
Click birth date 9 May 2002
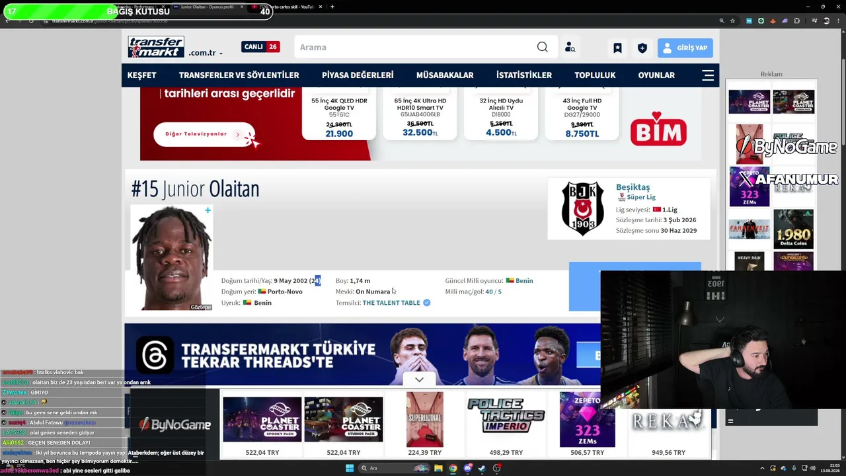(x=290, y=281)
